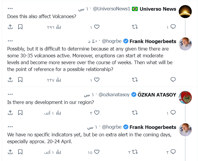
Task: Open more options on Frank's volcanoes reply
Action: tap(10, 41)
